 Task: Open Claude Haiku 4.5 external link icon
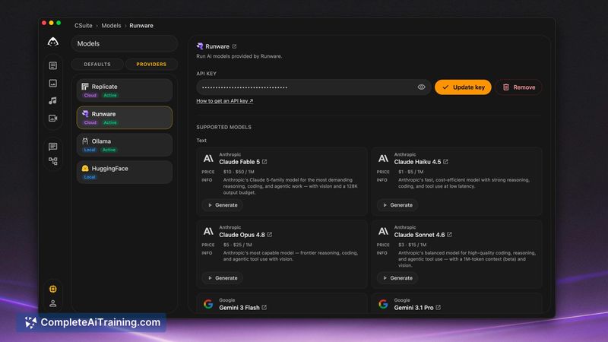point(445,162)
